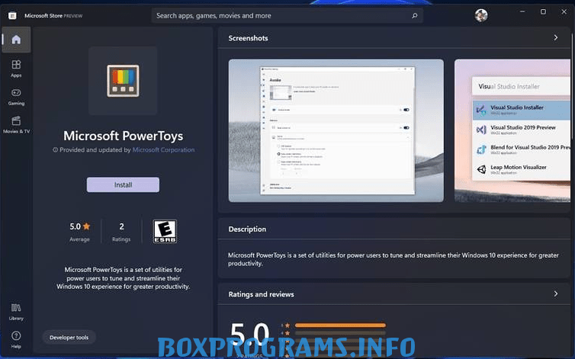575x359 pixels.
Task: Open the Movies & TV section
Action: click(16, 125)
